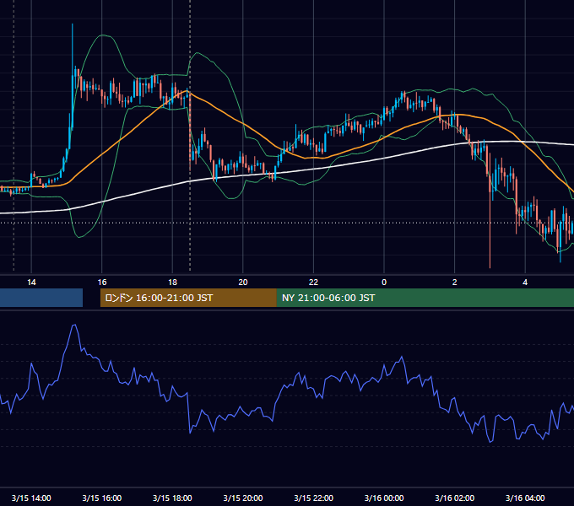574x506 pixels.
Task: Click the 3/15 22:00 date label
Action: point(314,498)
